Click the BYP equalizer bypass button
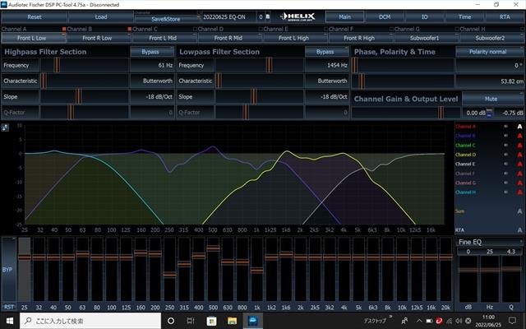Viewport: 526px width, 329px height. pos(7,269)
